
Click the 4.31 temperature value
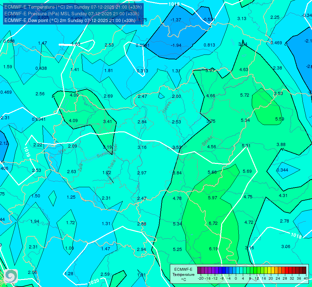283,195
